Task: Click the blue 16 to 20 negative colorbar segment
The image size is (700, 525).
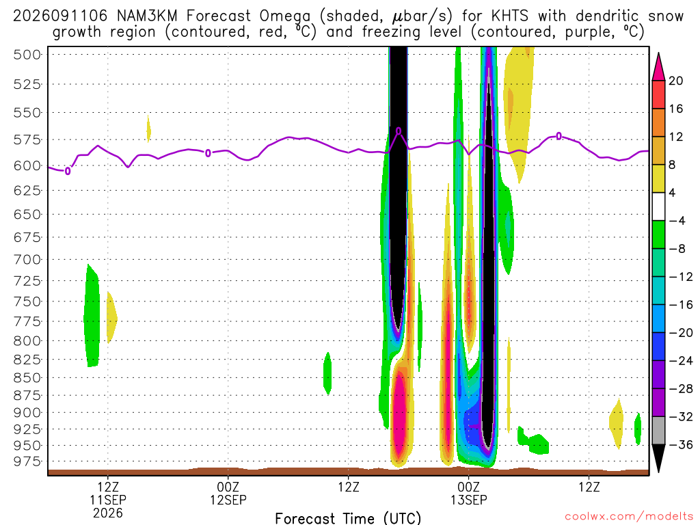Action: click(x=658, y=319)
